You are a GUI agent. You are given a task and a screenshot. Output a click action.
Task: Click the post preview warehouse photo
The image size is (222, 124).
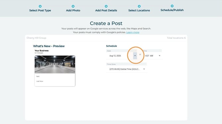(55, 64)
